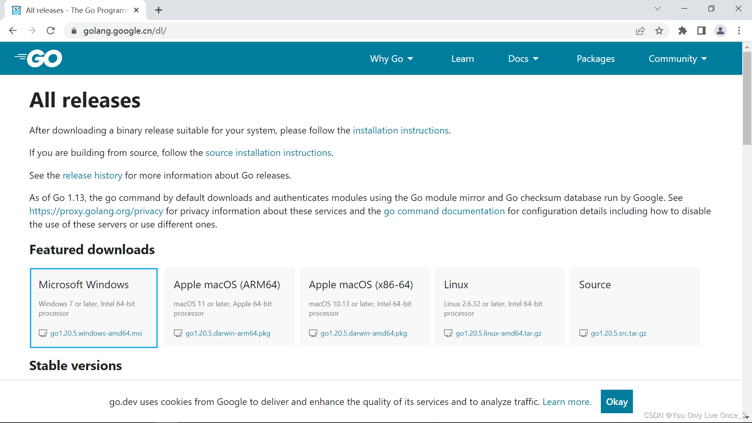
Task: Open the Packages navigation menu item
Action: point(596,58)
